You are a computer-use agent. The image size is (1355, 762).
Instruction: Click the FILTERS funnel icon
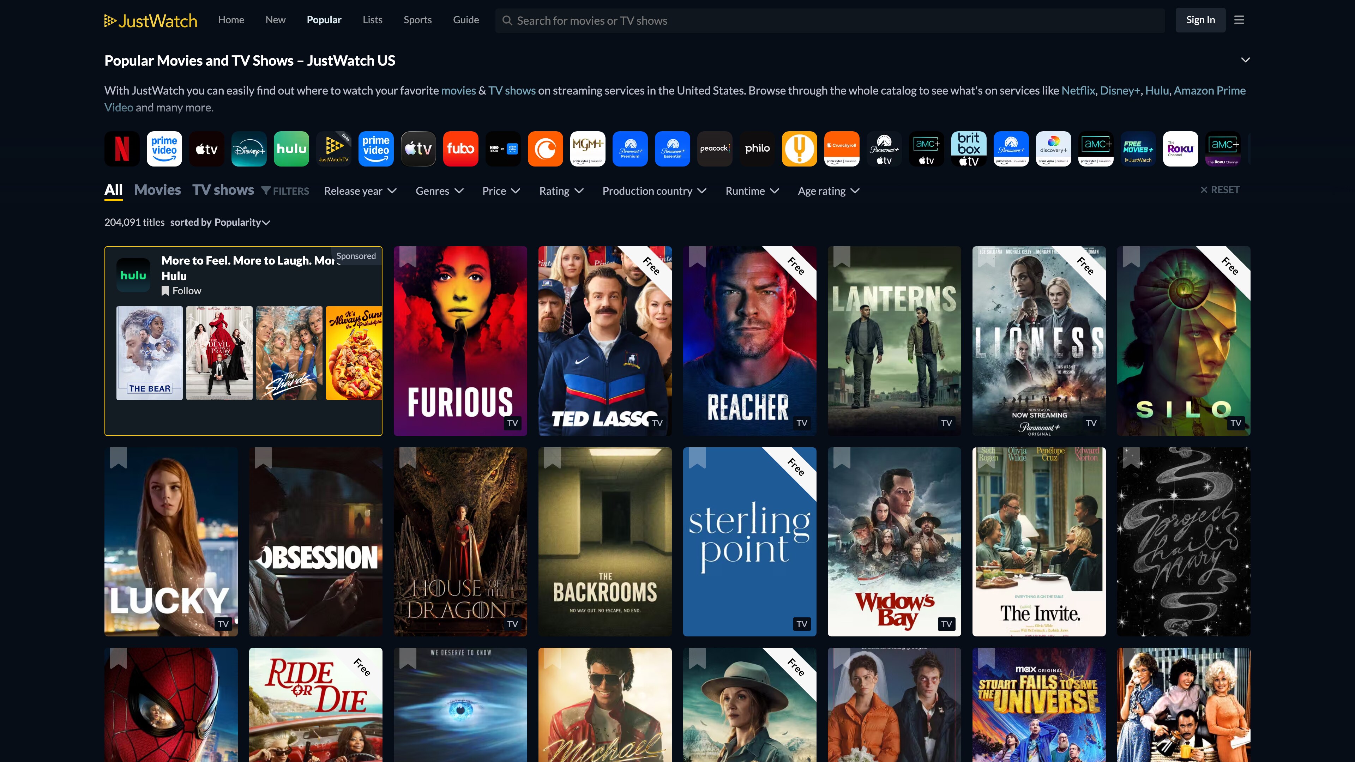(x=266, y=190)
